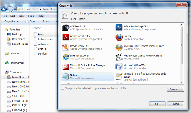Open the Tools menu

coord(31,16)
